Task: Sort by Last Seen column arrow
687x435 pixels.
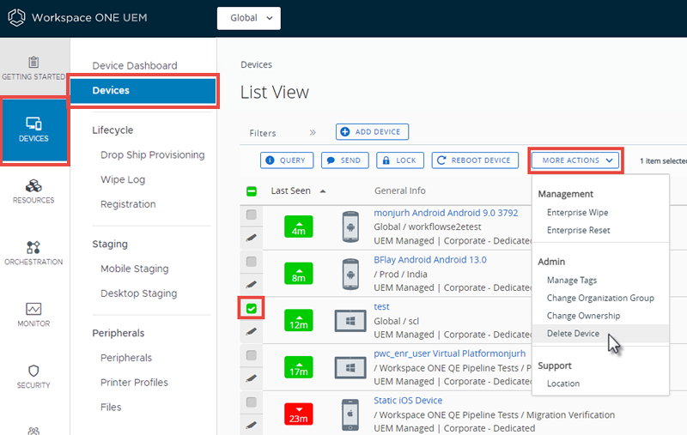Action: tap(323, 191)
